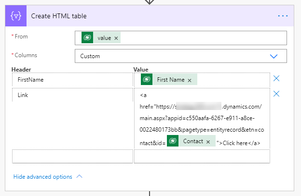
Task: Remove the First Name dynamic token
Action: pyautogui.click(x=190, y=81)
